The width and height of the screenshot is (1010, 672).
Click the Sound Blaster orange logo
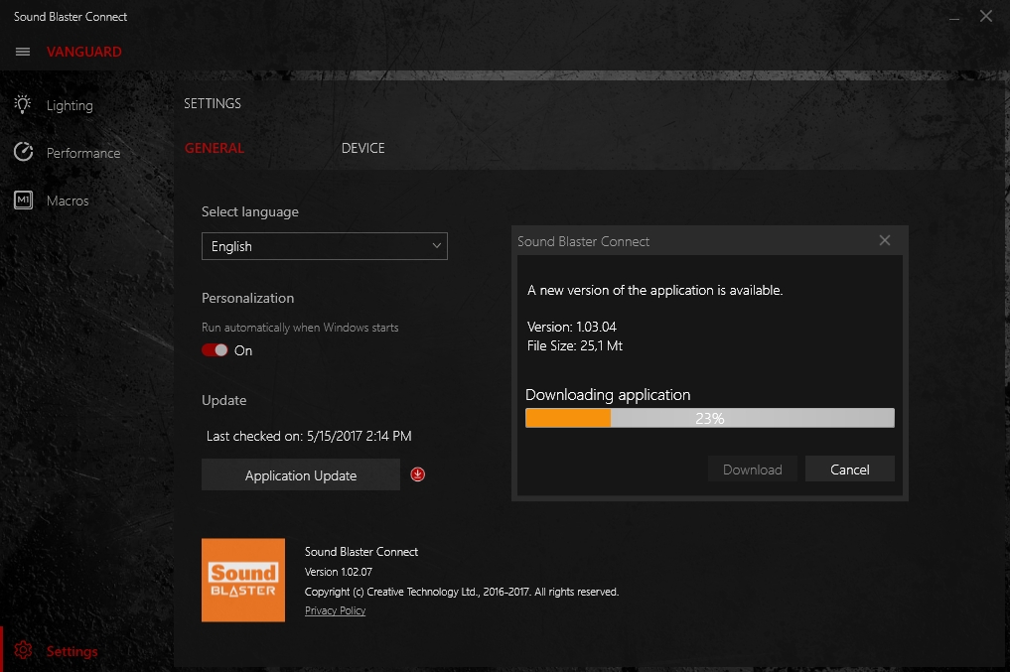click(x=243, y=580)
